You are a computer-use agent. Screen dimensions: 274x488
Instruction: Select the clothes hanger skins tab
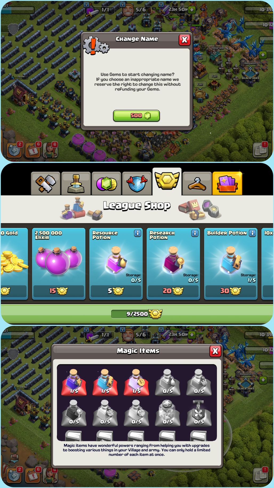pos(197,184)
